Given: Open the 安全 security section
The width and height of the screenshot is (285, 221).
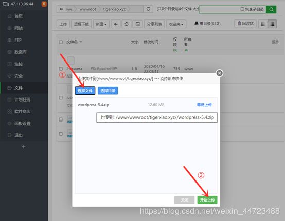Looking at the screenshot, I should point(19,76).
